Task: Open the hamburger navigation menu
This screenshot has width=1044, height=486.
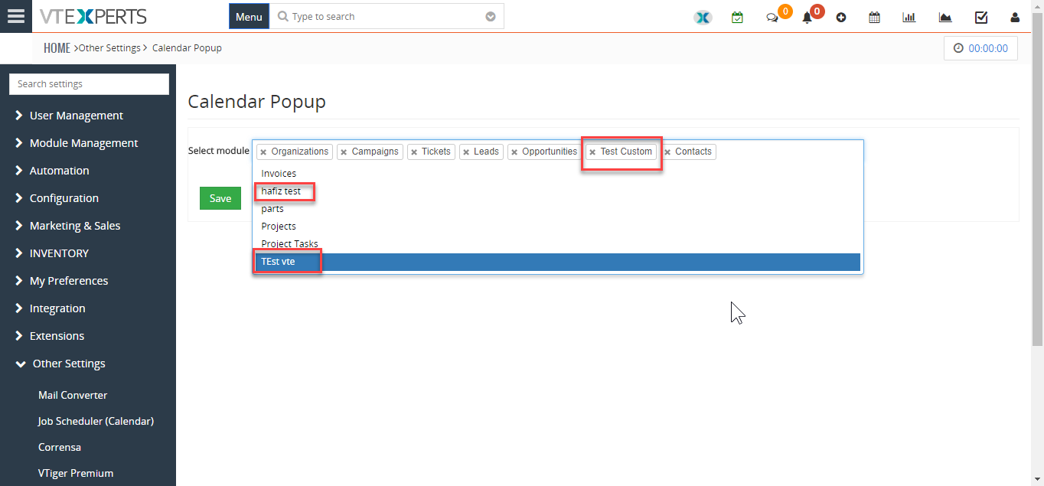Action: pyautogui.click(x=15, y=16)
